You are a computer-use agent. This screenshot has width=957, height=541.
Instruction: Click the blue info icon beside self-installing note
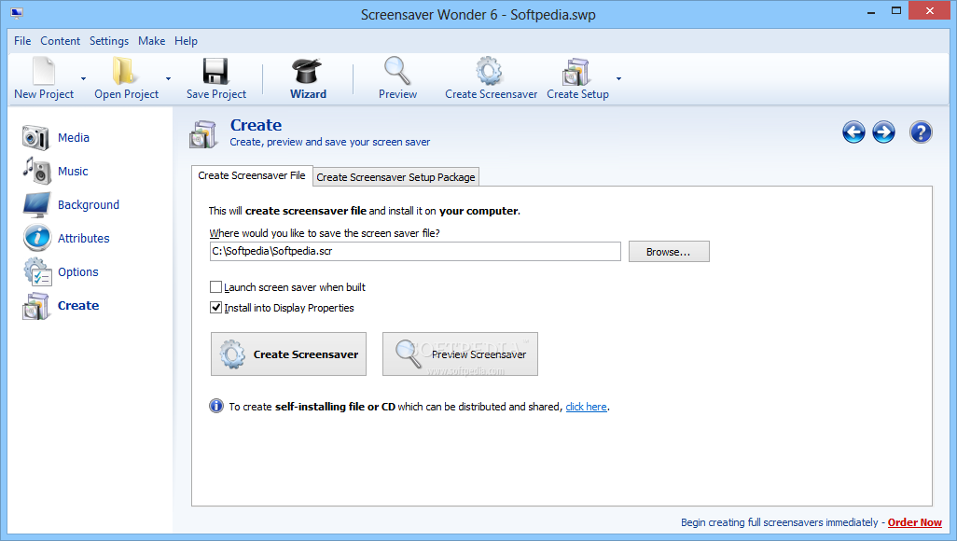[x=216, y=406]
